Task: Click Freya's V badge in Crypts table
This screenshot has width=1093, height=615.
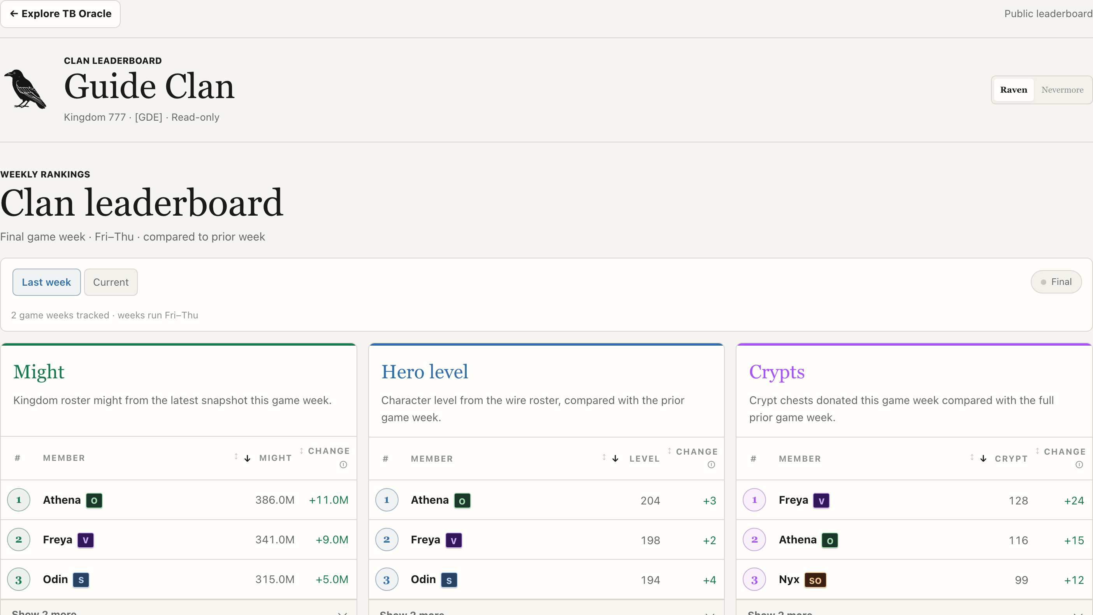Action: pyautogui.click(x=821, y=501)
